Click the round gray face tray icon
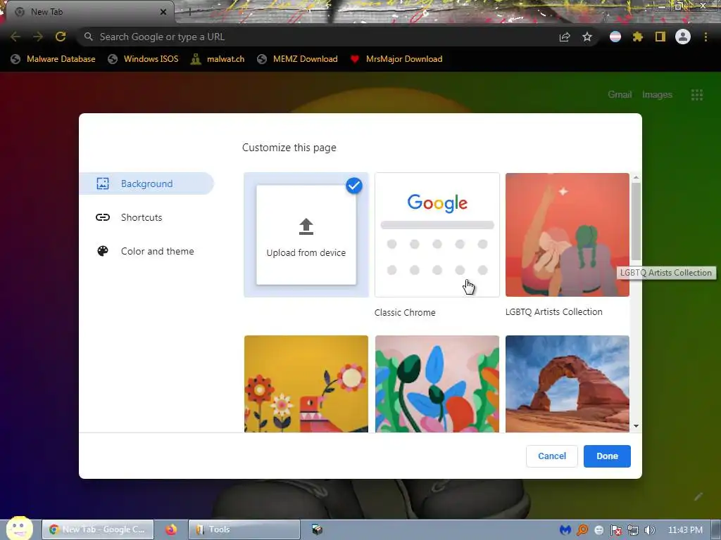This screenshot has width=721, height=540. (598, 530)
